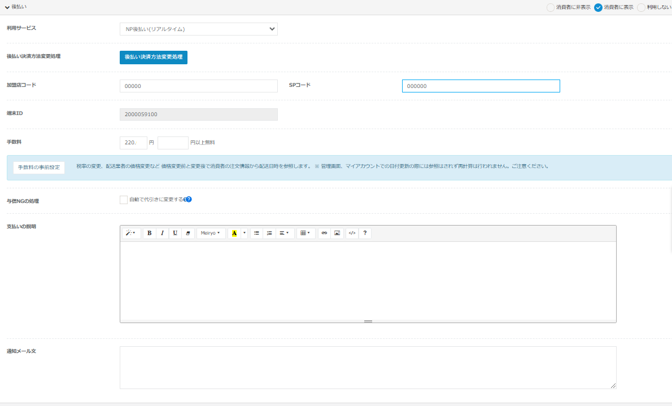Click the eraser clear-formatting icon

pyautogui.click(x=188, y=233)
